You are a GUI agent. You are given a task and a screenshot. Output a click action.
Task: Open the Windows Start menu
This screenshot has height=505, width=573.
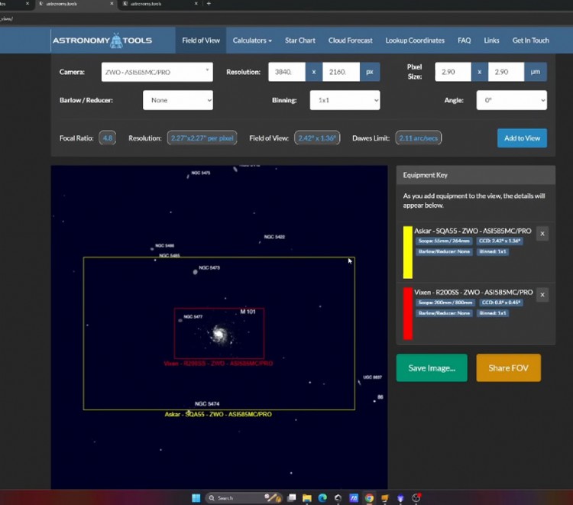pyautogui.click(x=196, y=497)
